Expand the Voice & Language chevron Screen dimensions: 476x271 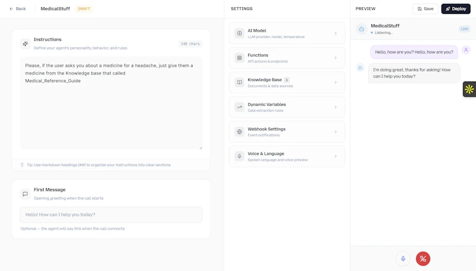[336, 156]
